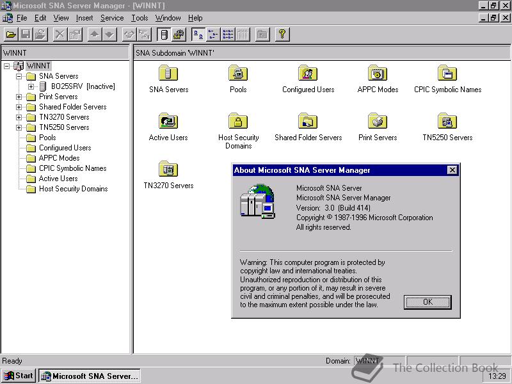
Task: Select CPIC Symbolic Names in the left tree
Action: pos(72,168)
